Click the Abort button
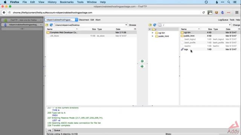 pos(98,20)
